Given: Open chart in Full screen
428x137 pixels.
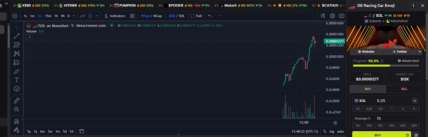Looking at the screenshot, I should pyautogui.click(x=196, y=16).
